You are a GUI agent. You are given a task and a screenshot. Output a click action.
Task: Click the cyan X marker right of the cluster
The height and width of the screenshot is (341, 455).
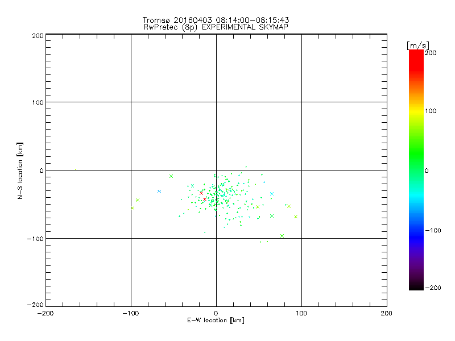[x=272, y=194]
